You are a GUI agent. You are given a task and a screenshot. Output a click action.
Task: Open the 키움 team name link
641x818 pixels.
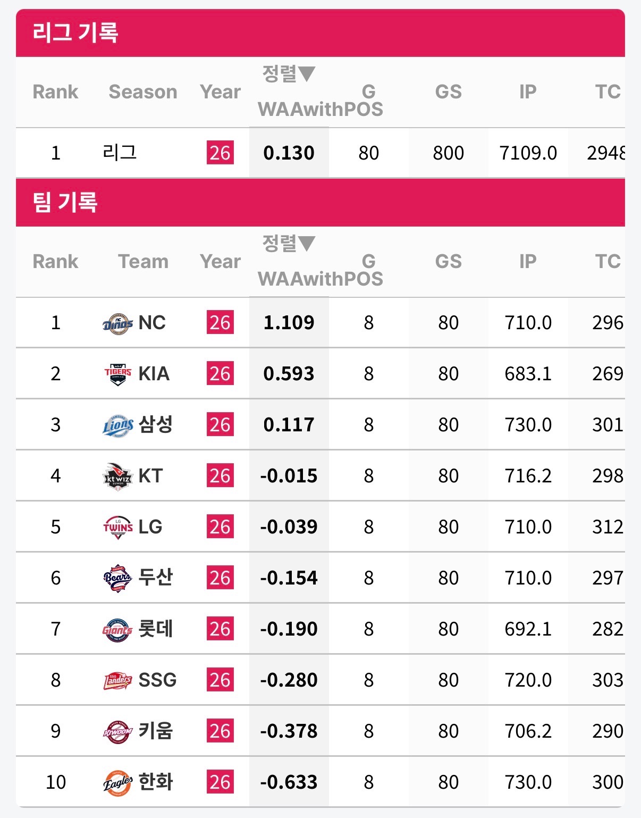coord(156,731)
